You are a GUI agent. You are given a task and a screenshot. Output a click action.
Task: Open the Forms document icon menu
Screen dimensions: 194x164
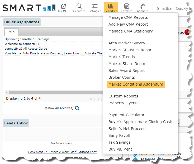tap(127, 6)
